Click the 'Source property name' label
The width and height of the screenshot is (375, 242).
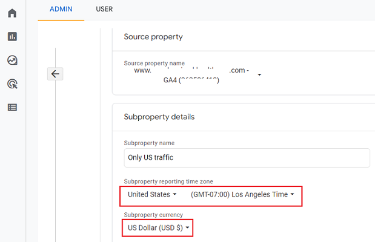tap(154, 63)
